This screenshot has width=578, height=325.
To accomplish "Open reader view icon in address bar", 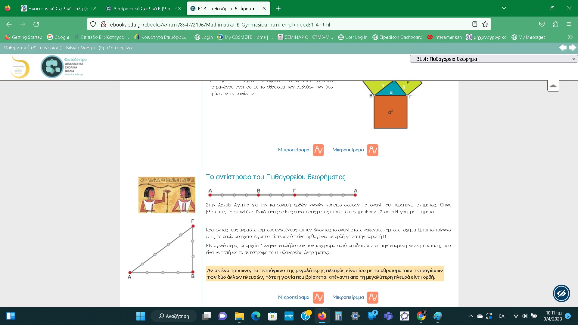I will pos(475,24).
